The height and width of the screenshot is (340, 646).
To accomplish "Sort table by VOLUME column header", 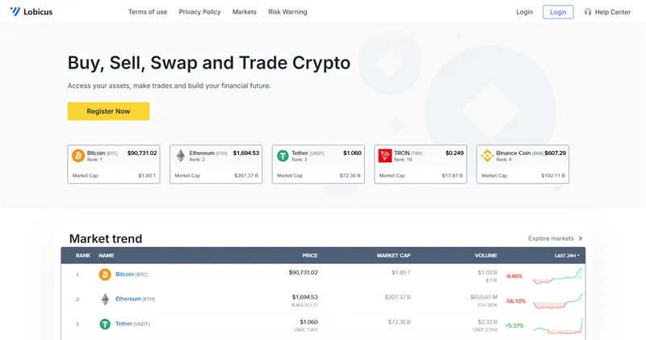I will coord(486,255).
